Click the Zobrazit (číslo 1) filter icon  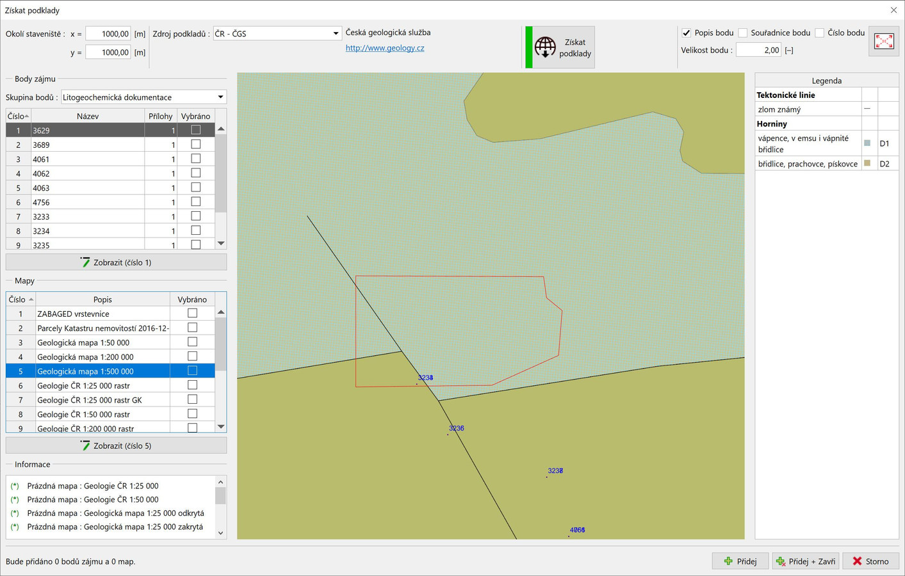click(85, 262)
